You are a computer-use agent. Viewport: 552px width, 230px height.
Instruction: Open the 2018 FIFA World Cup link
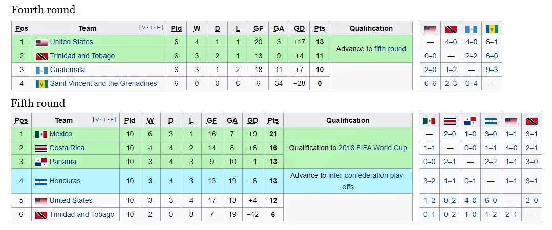[x=372, y=148]
